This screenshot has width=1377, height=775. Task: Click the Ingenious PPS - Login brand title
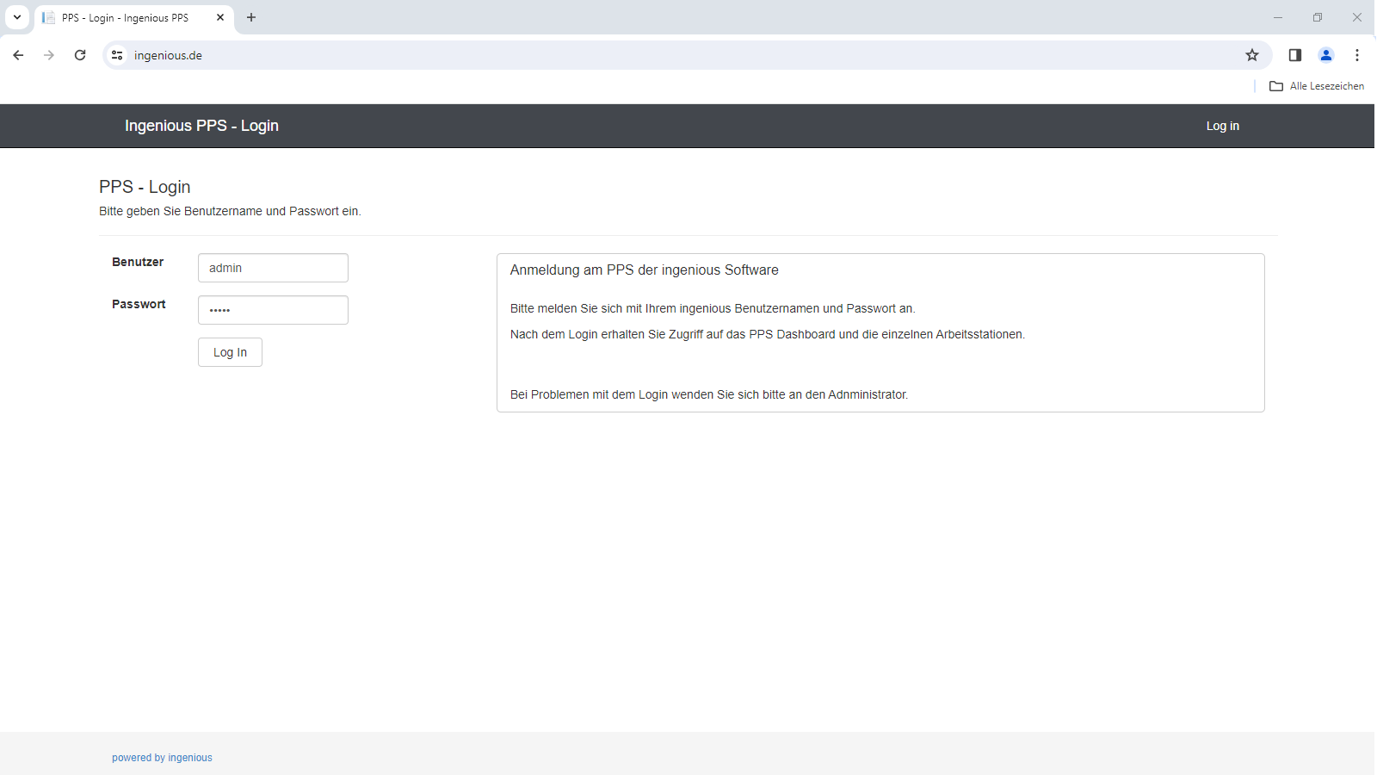(x=201, y=126)
